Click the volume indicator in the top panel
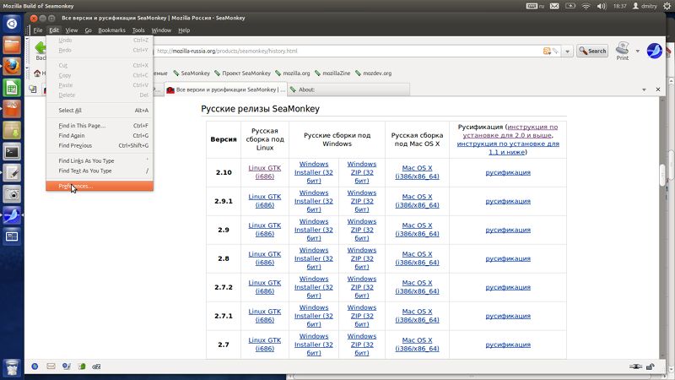This screenshot has width=675, height=380. click(602, 6)
